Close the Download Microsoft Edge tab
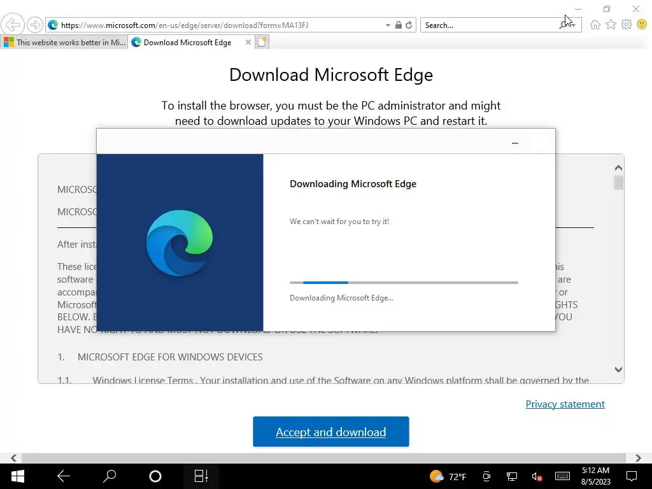This screenshot has height=489, width=652. pyautogui.click(x=248, y=42)
